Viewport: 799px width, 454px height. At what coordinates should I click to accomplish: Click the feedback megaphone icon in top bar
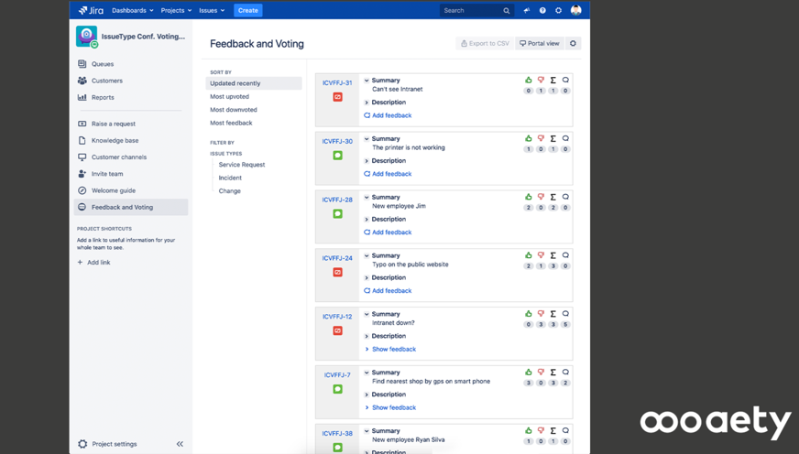click(526, 11)
